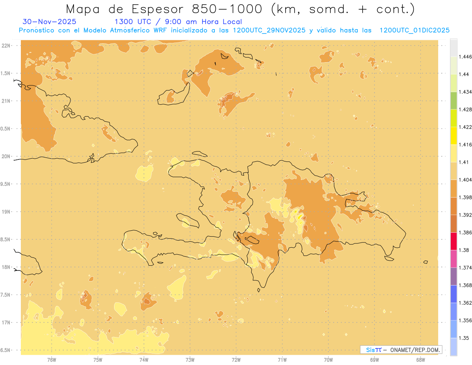The height and width of the screenshot is (365, 472).
Task: Click the '19N' latitude label
Action: [6, 211]
